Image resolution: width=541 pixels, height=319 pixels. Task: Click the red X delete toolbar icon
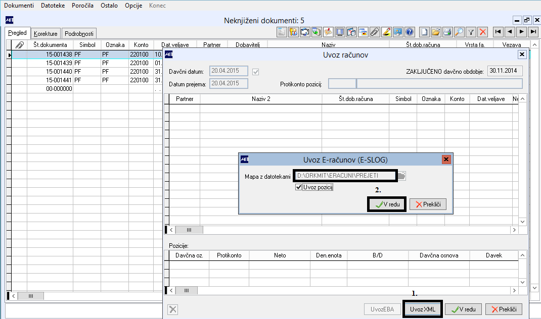(x=483, y=32)
